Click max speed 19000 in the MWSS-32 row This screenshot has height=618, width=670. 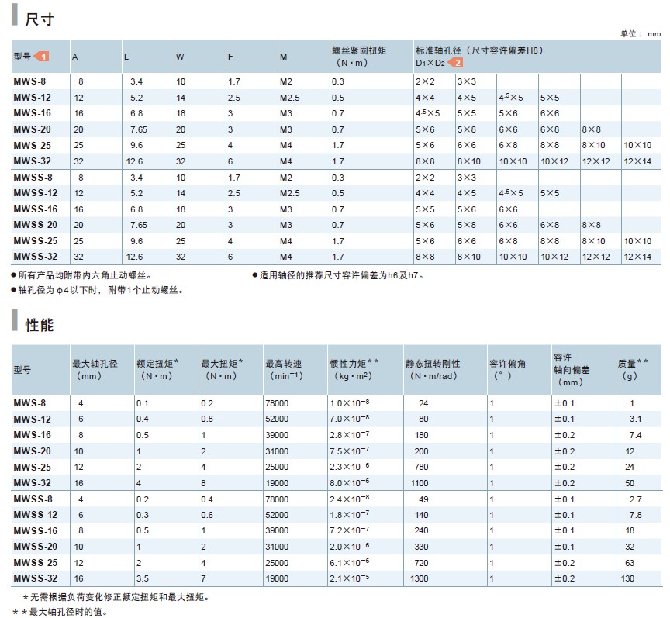click(x=277, y=578)
